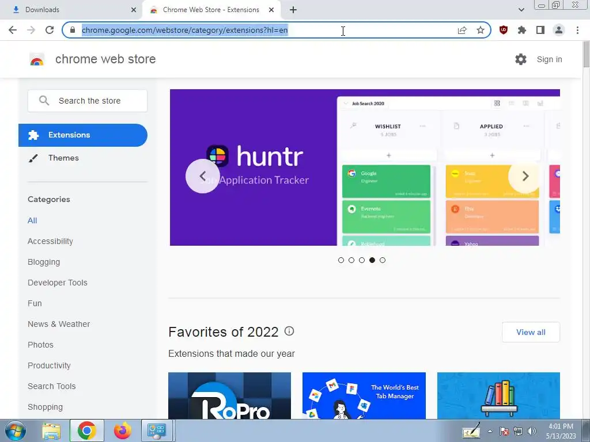The image size is (590, 442).
Task: Open the taskbar clock and date
Action: pyautogui.click(x=561, y=431)
